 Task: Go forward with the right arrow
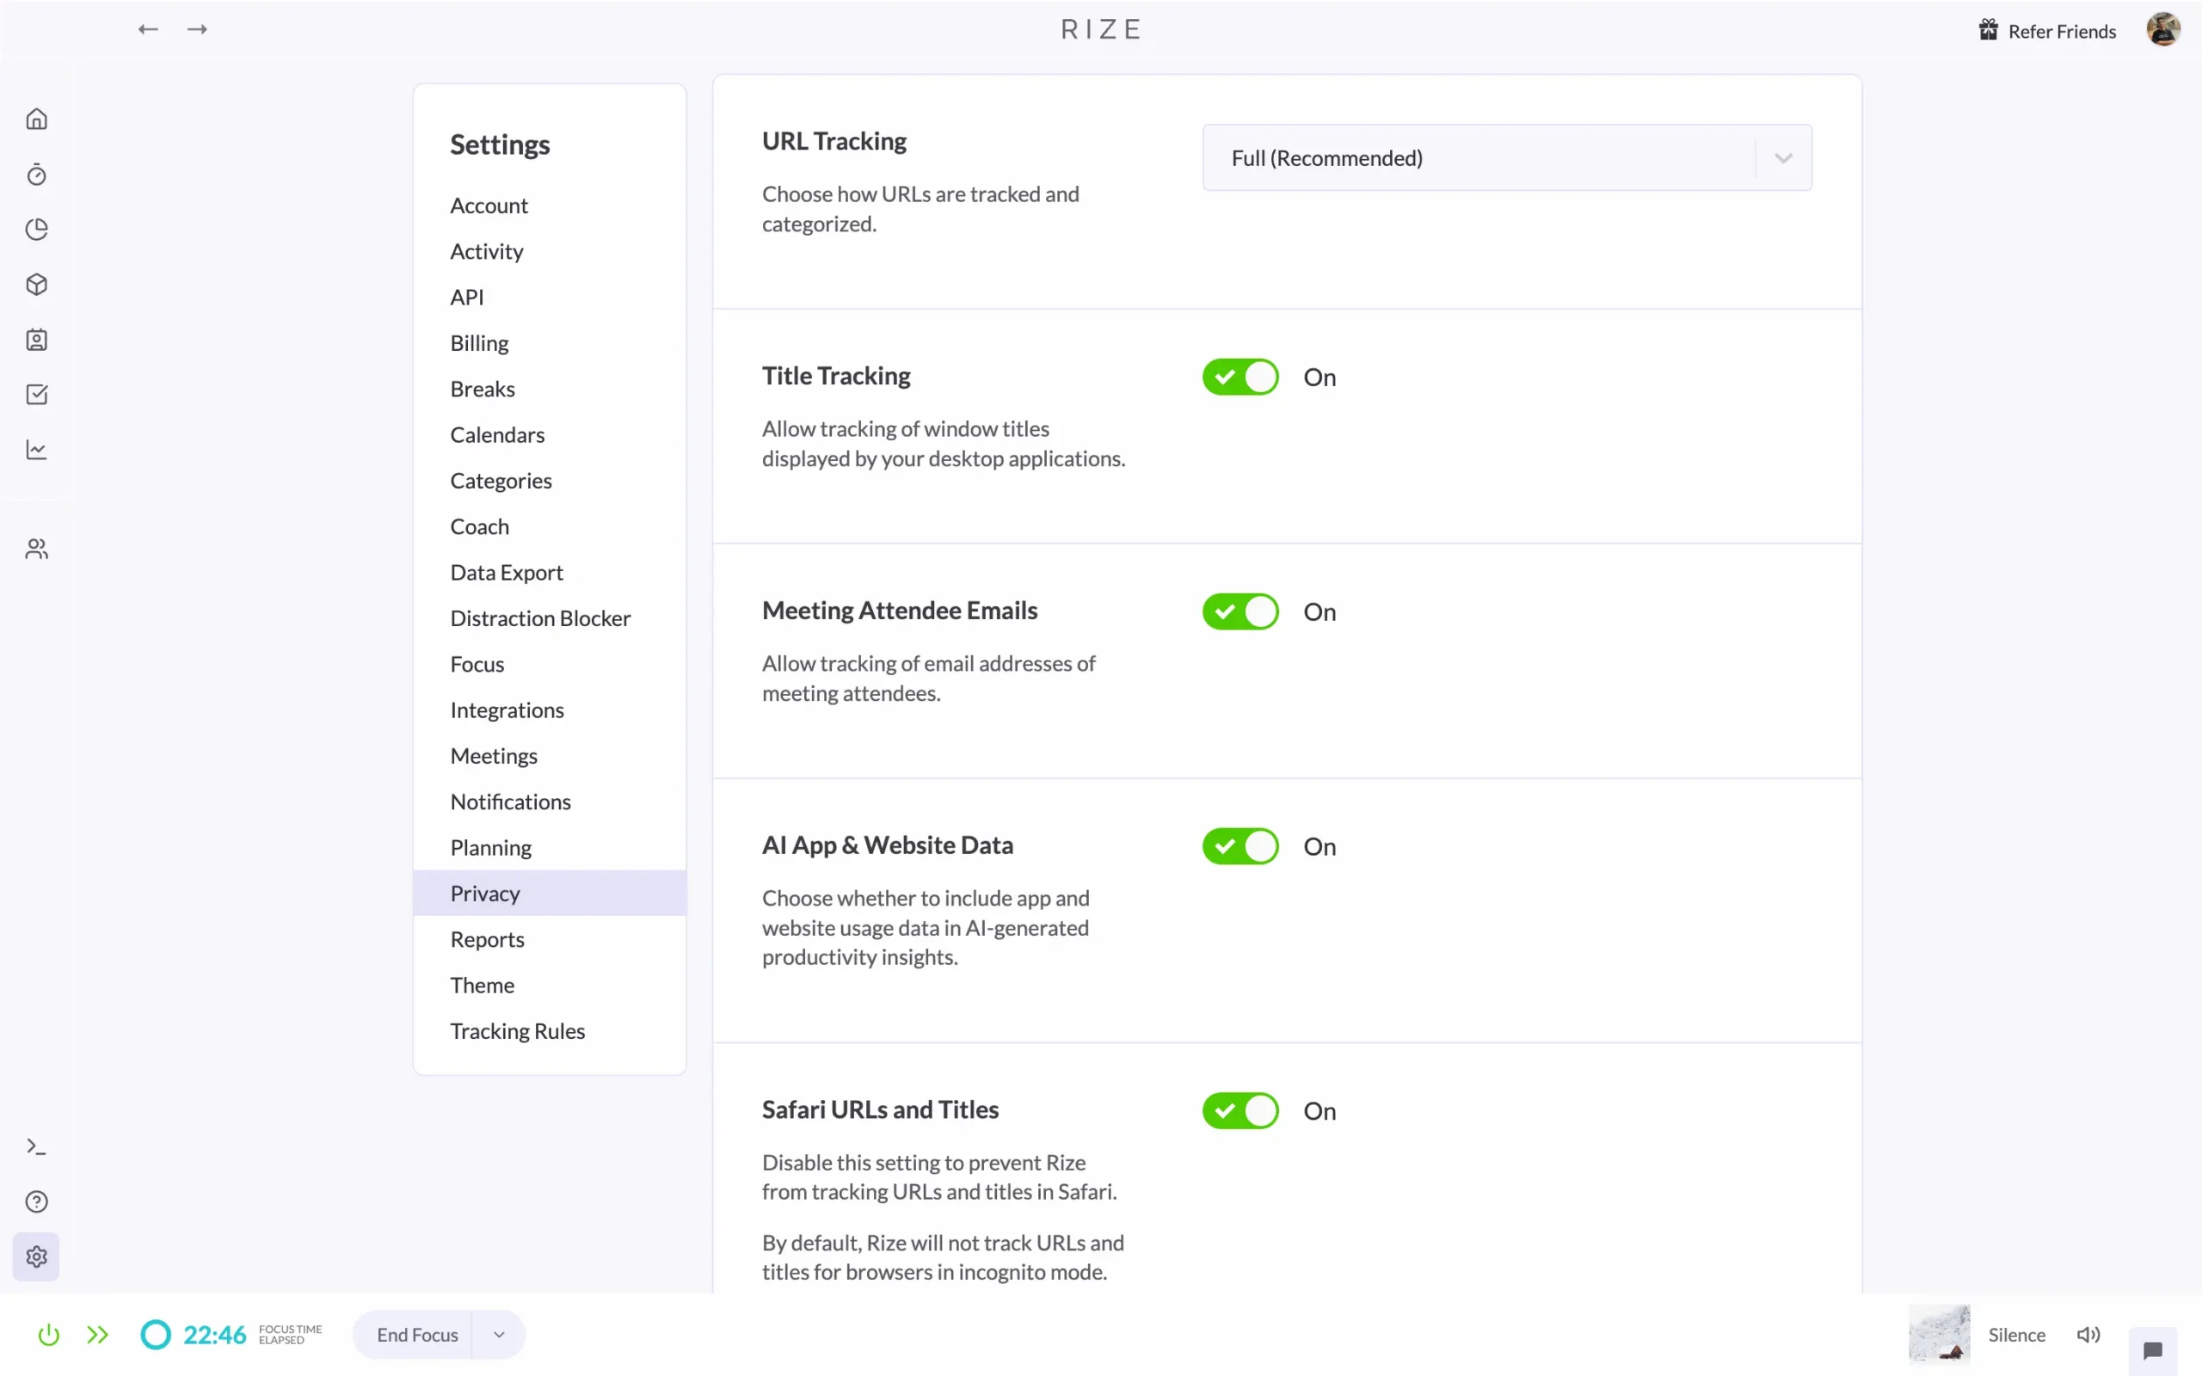[x=198, y=29]
